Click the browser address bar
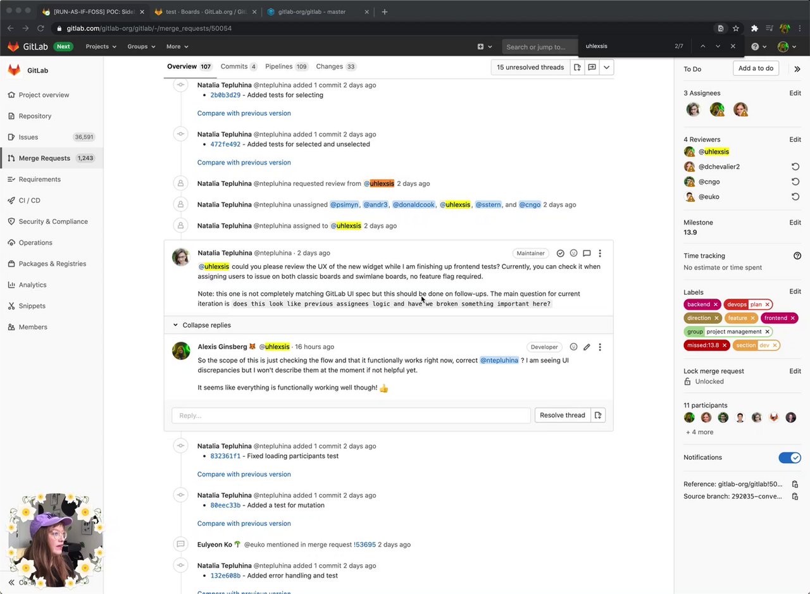810x594 pixels. click(380, 28)
